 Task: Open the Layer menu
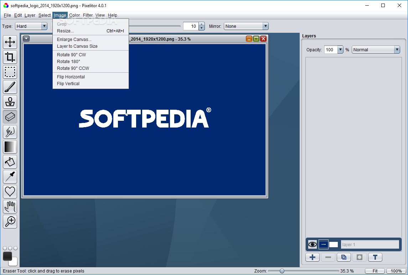coord(30,15)
